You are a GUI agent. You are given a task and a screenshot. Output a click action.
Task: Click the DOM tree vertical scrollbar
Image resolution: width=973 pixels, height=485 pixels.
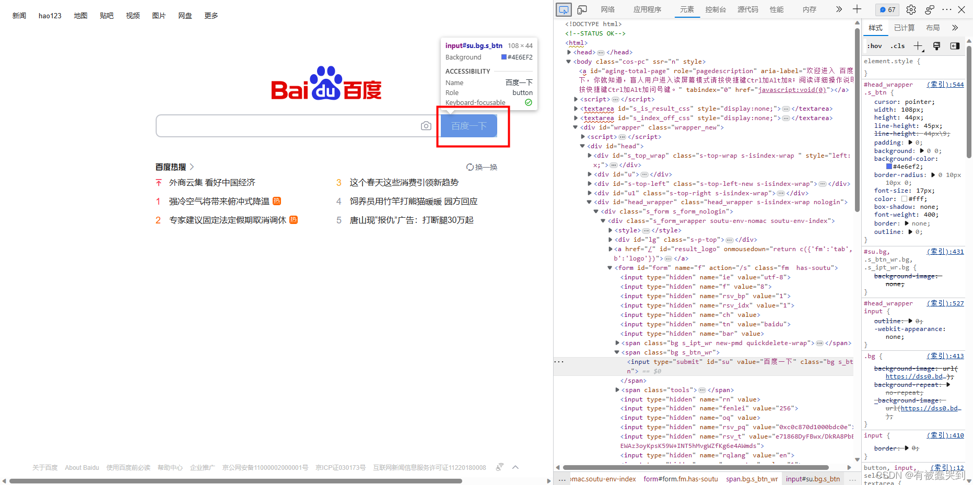[x=857, y=120]
